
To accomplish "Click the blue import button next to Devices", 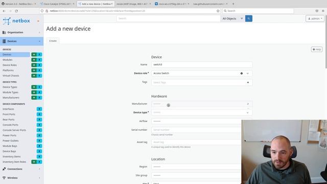I will (39, 55).
